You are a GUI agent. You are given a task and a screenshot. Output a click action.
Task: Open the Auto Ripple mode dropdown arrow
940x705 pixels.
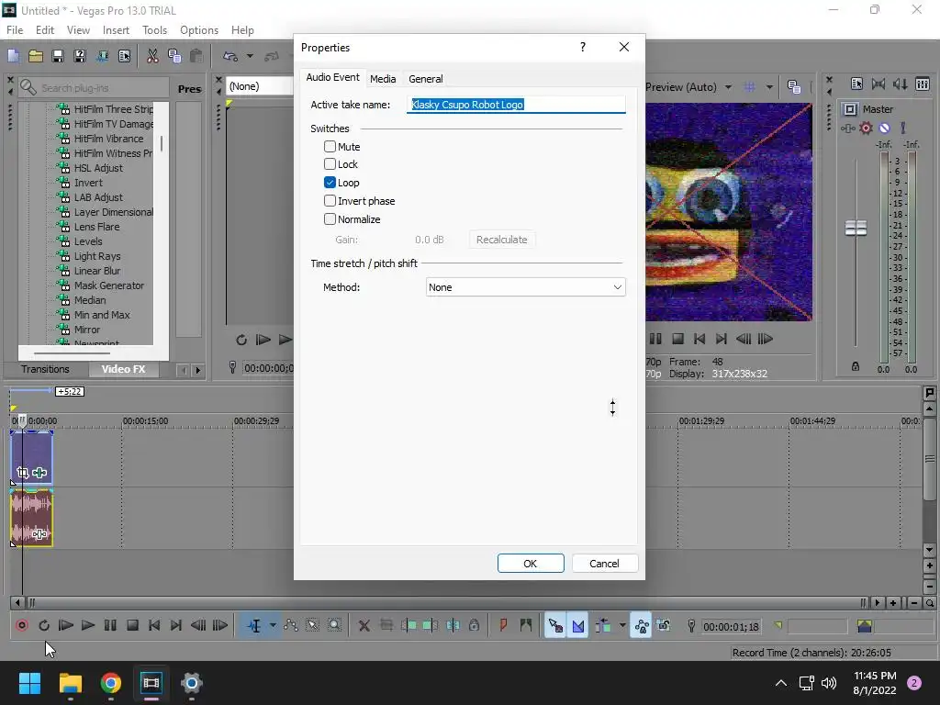point(622,626)
